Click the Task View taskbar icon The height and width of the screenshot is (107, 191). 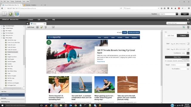pyautogui.click(x=41, y=106)
